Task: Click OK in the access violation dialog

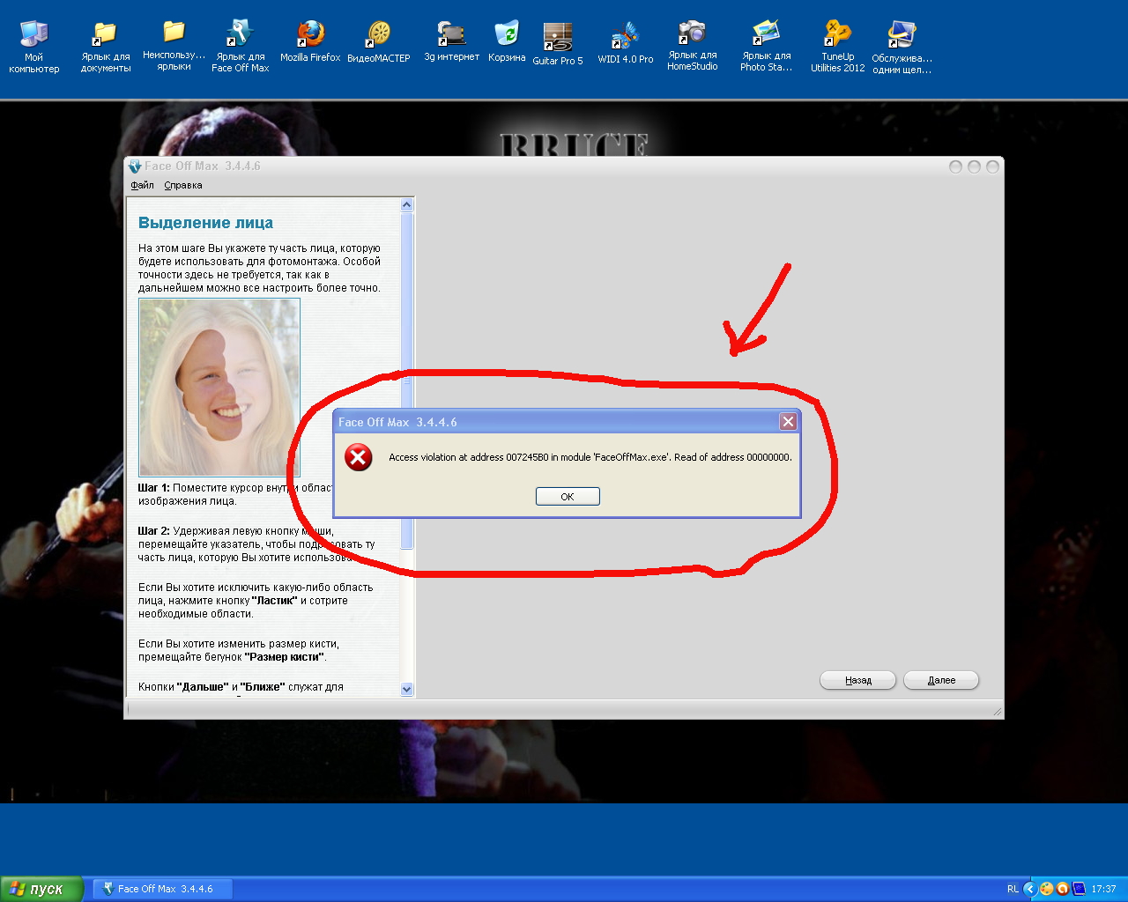Action: pyautogui.click(x=568, y=497)
